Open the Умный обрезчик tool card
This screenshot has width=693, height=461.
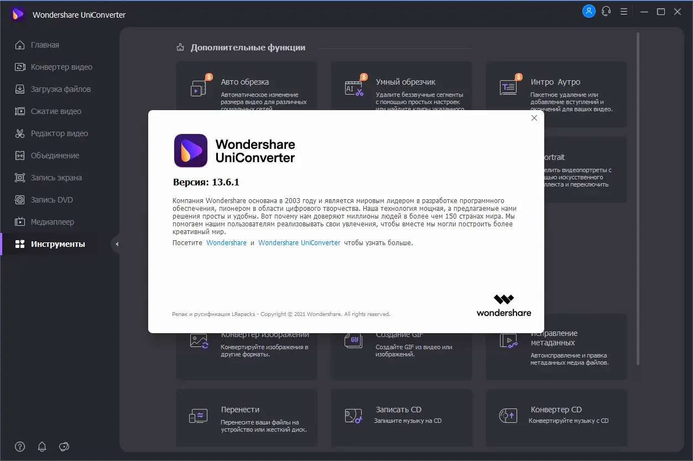point(402,86)
